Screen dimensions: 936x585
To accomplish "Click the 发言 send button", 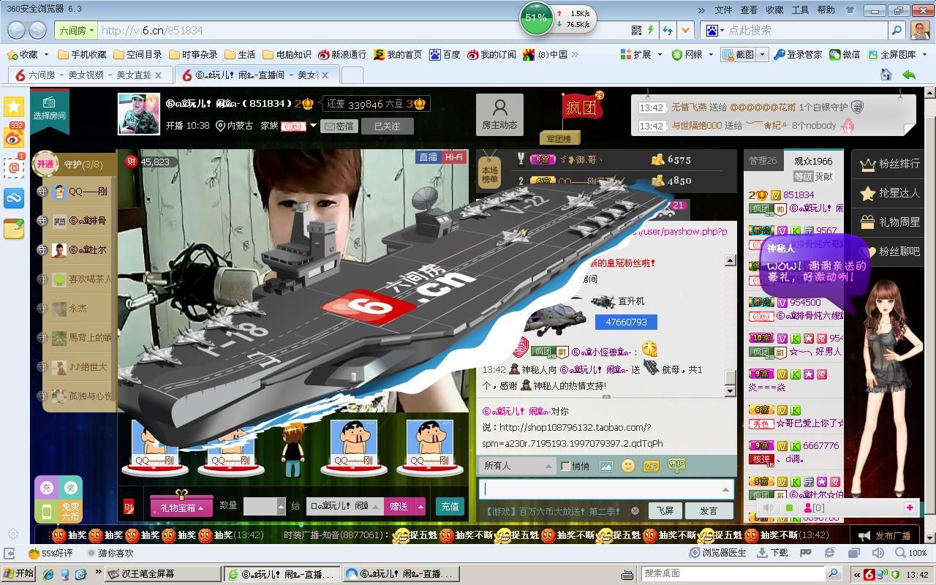I will pyautogui.click(x=709, y=510).
